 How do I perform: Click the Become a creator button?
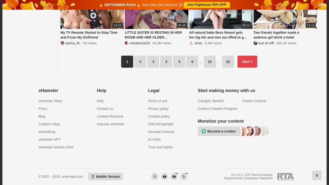point(219,131)
